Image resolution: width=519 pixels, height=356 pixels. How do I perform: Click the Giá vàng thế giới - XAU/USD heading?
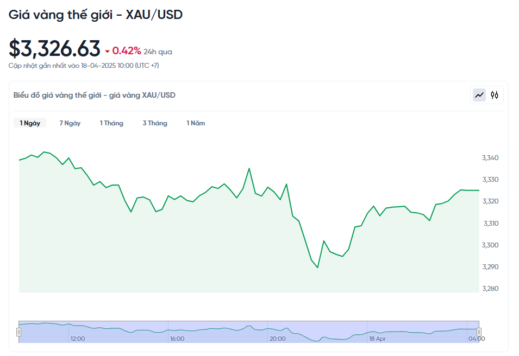[96, 15]
